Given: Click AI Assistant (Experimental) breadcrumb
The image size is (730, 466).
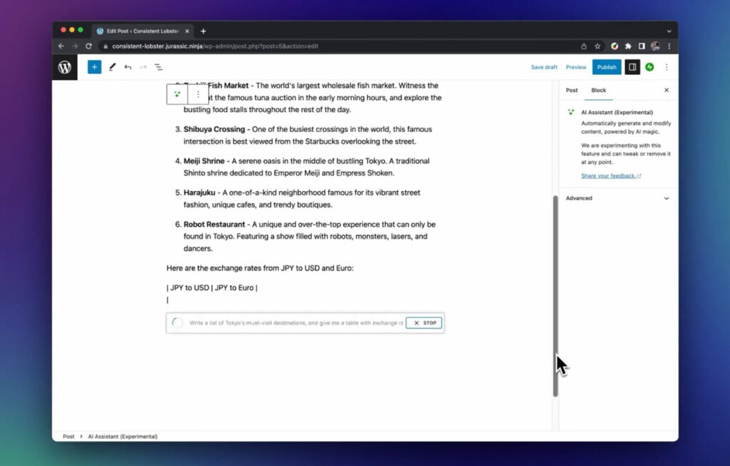Looking at the screenshot, I should point(123,437).
